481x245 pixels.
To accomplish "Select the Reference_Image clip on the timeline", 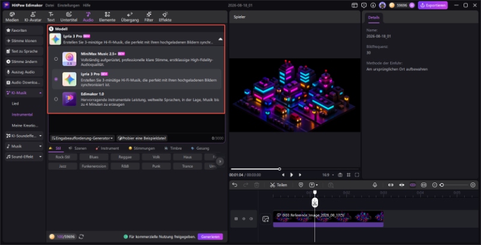I will [x=328, y=219].
